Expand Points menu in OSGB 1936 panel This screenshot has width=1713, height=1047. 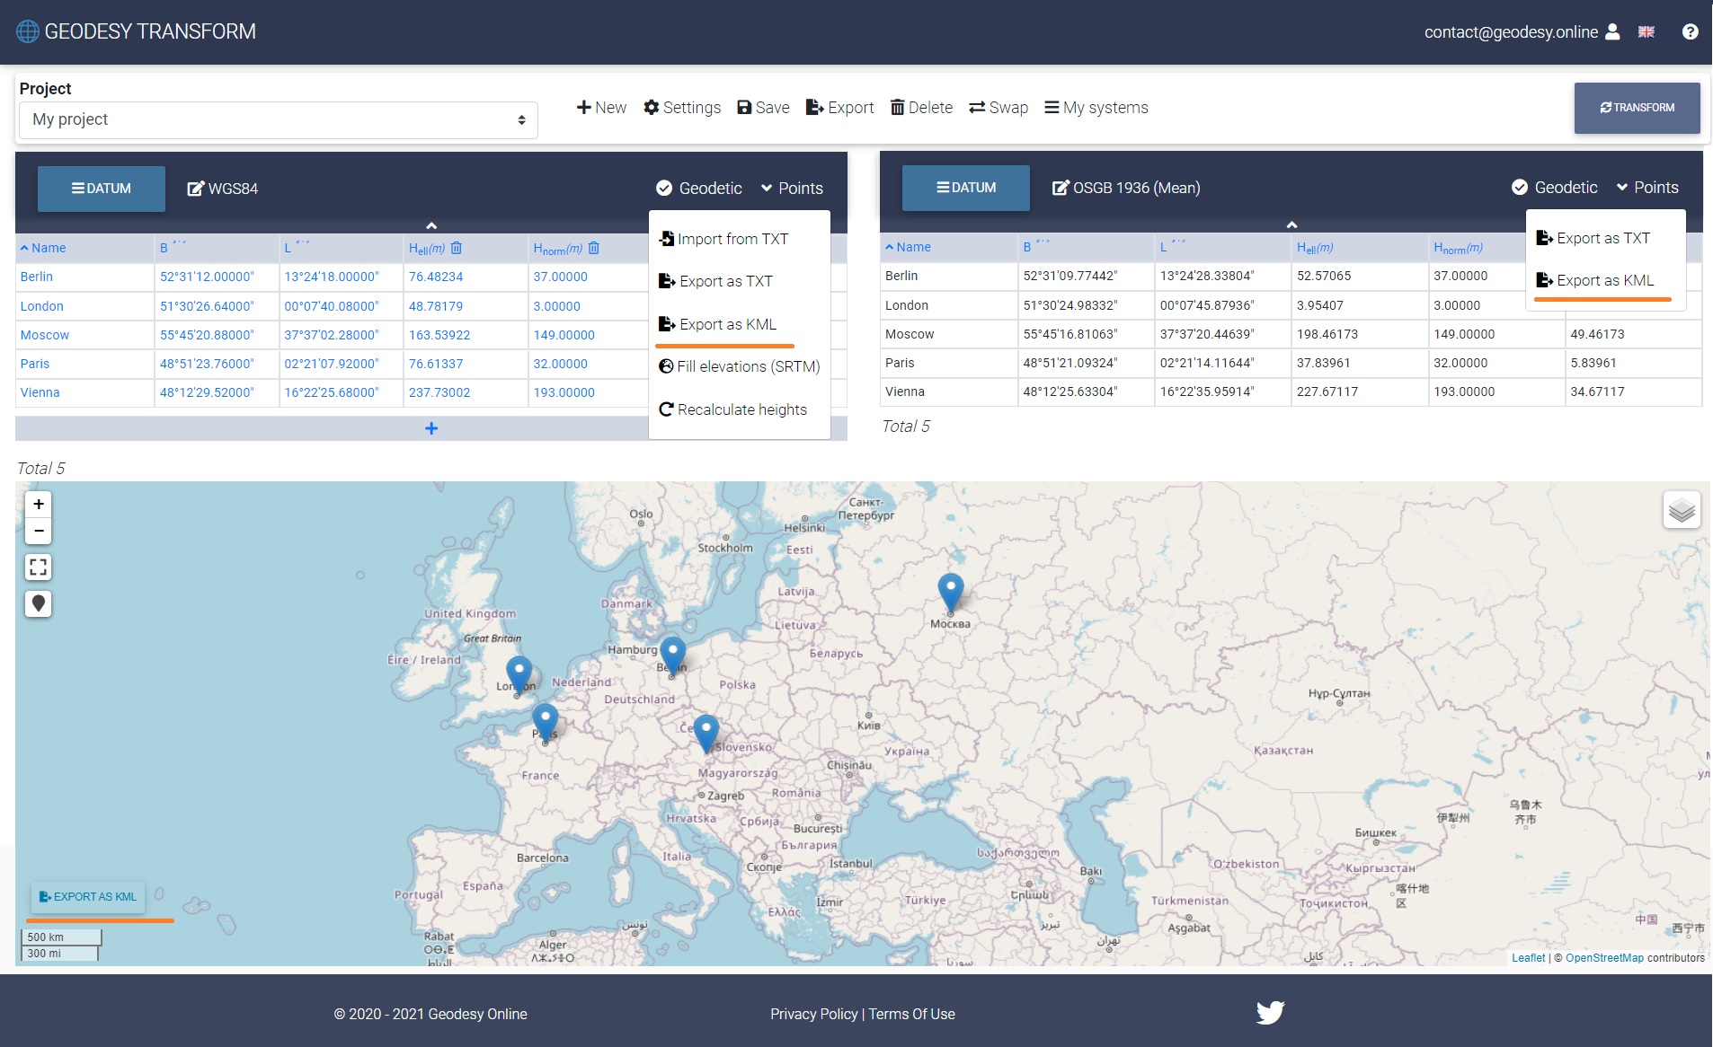click(x=1647, y=188)
